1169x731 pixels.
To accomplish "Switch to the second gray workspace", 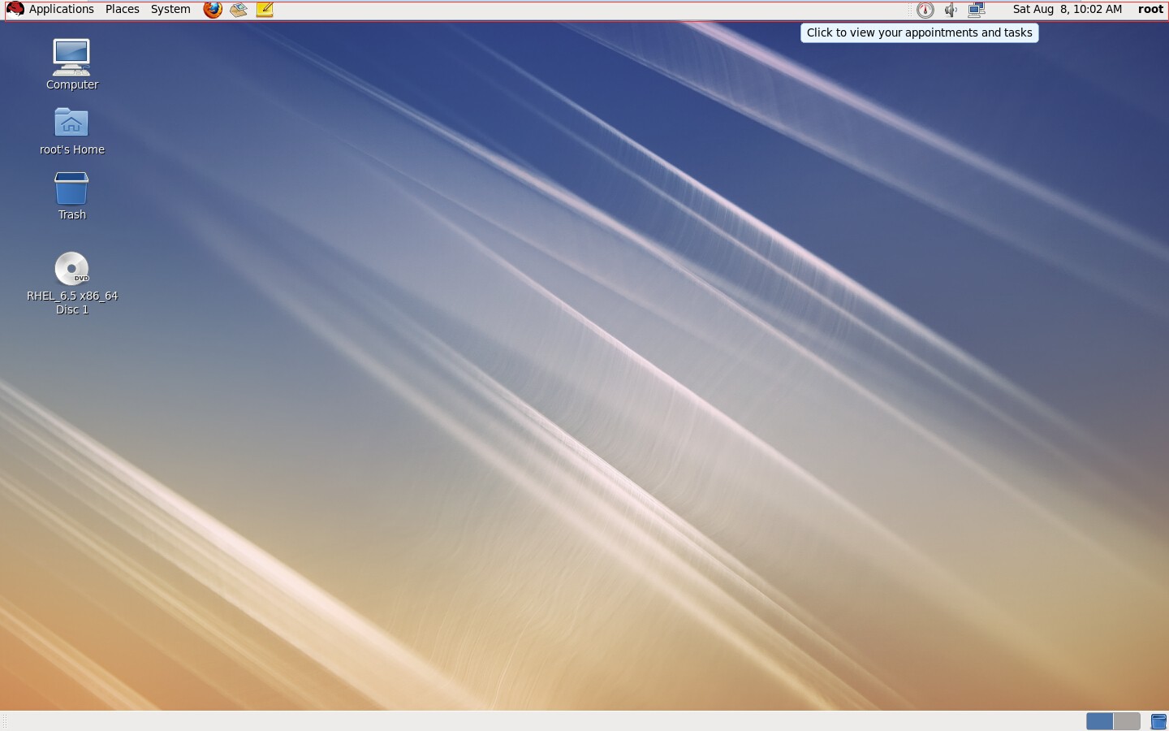I will 1127,721.
